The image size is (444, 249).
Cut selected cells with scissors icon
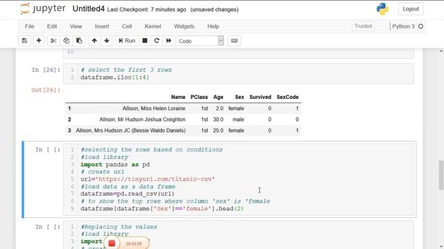pyautogui.click(x=53, y=41)
